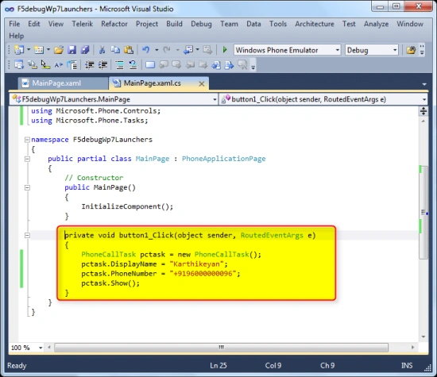437x377 pixels.
Task: Click the Copy icon in toolbar
Action: [115, 50]
